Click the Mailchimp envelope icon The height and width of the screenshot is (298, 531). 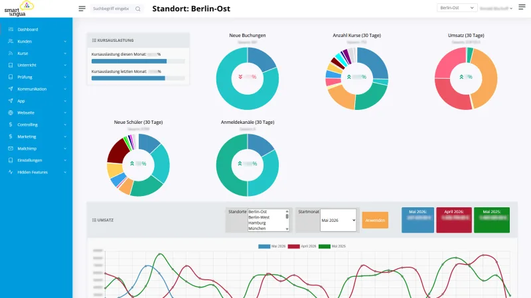pos(11,148)
